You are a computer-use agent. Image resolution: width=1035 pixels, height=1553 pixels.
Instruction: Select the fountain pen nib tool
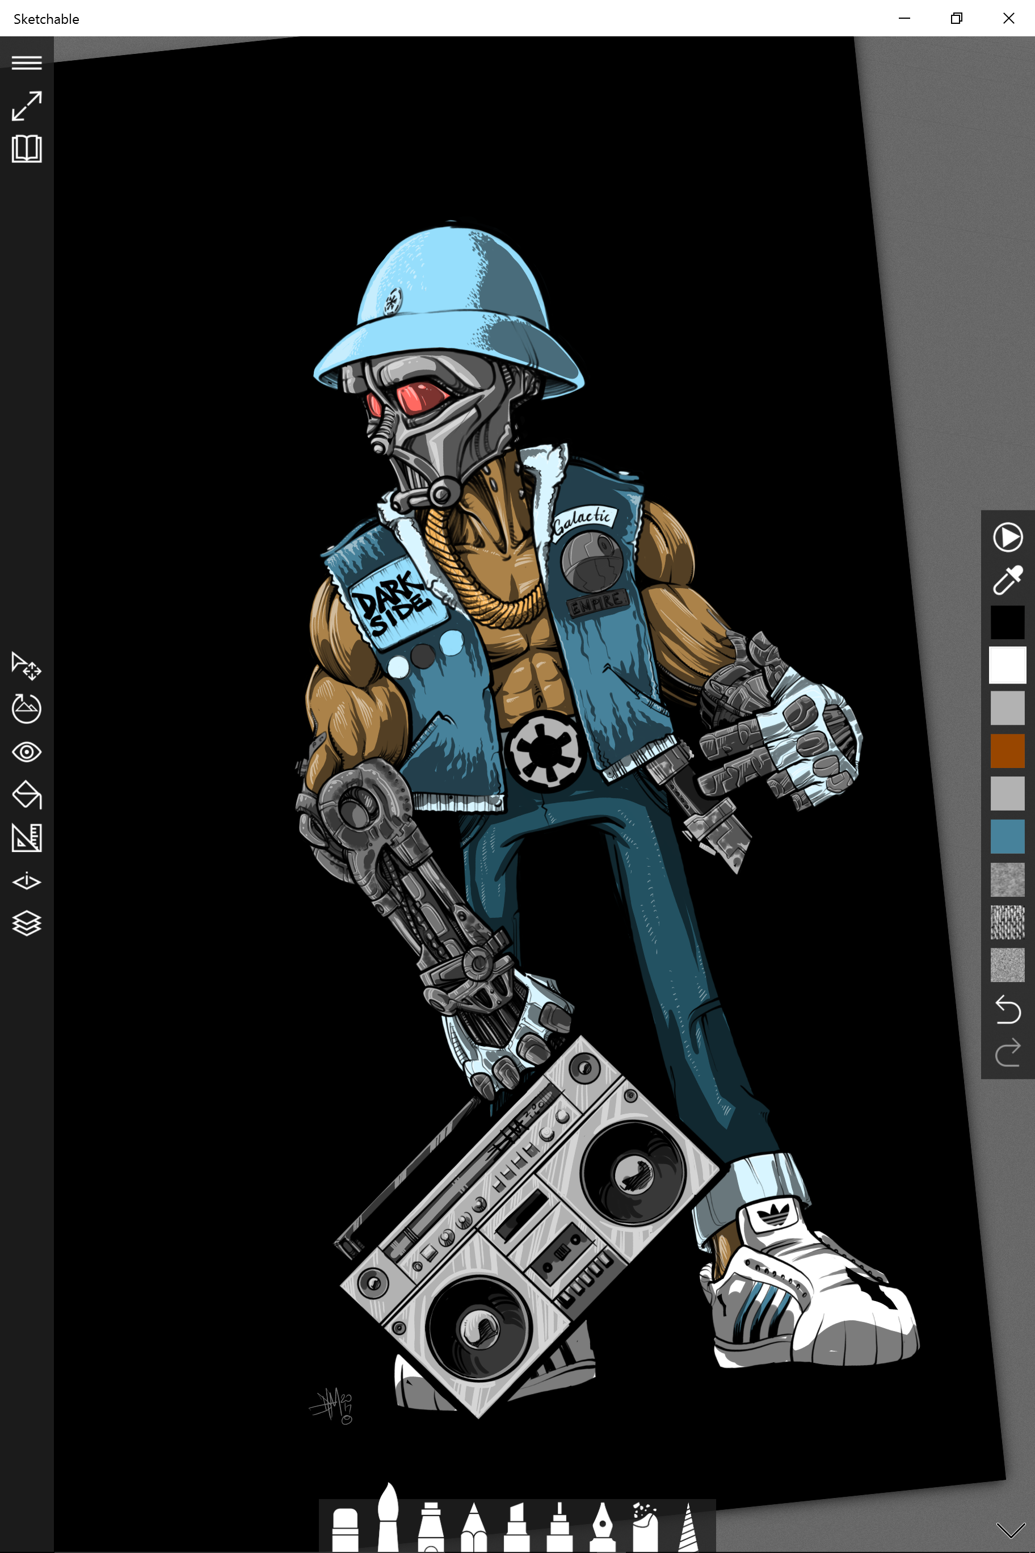coord(602,1526)
